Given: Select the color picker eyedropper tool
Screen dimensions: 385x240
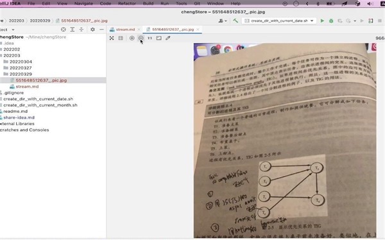Looking at the screenshot, I should (168, 38).
